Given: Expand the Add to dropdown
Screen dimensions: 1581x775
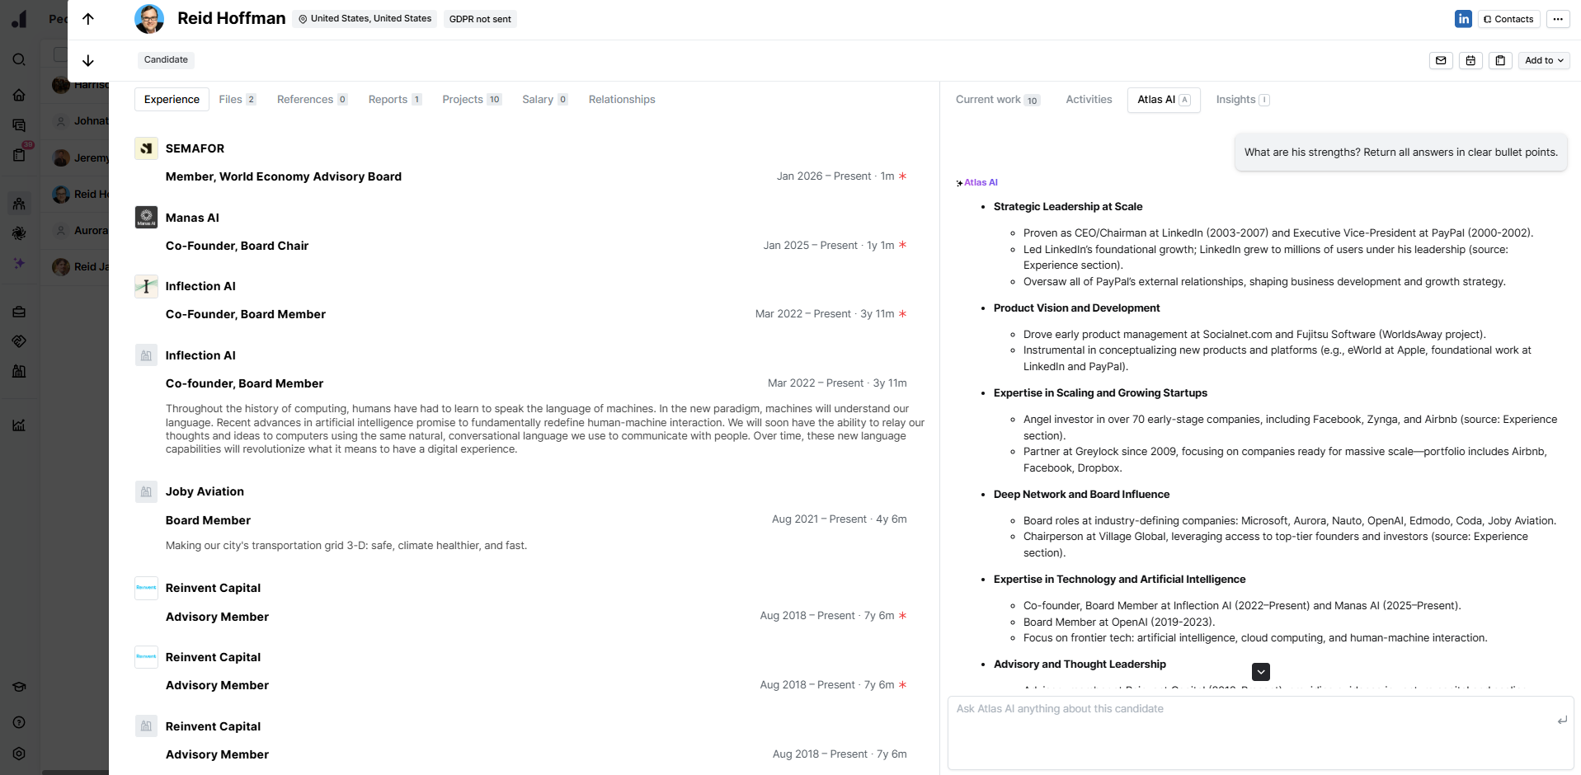Looking at the screenshot, I should pyautogui.click(x=1544, y=60).
